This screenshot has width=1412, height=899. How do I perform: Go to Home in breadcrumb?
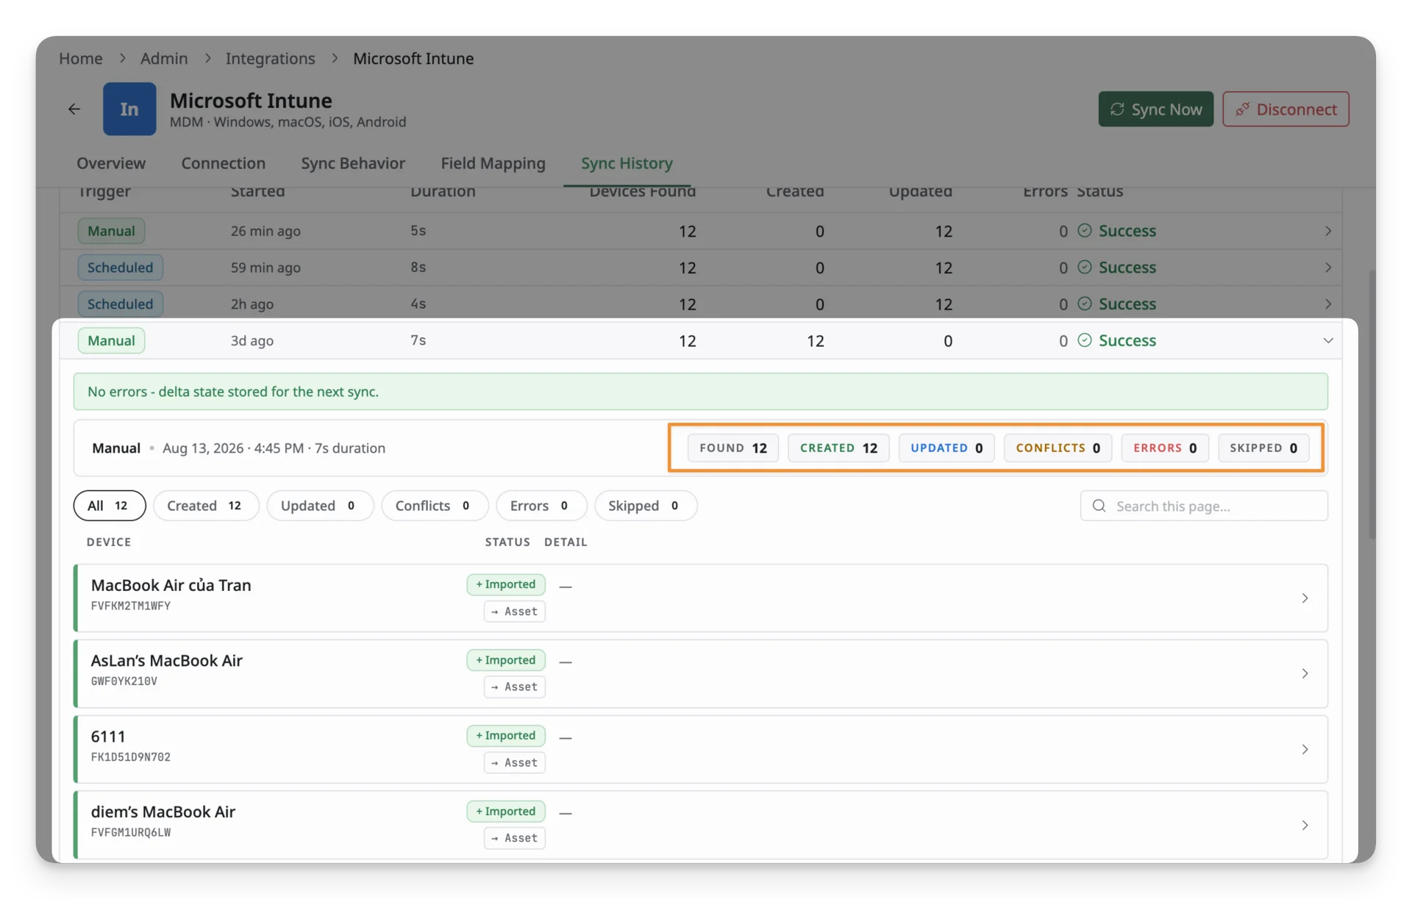coord(81,58)
